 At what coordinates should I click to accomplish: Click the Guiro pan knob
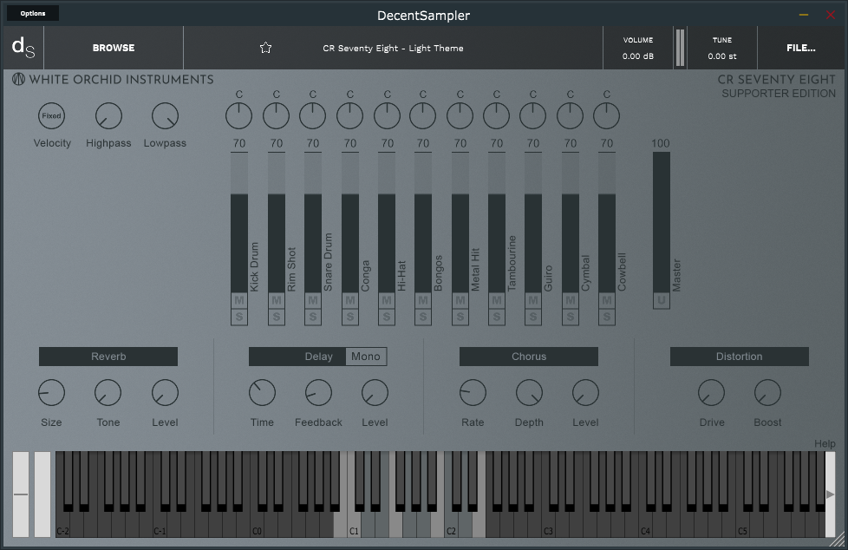532,116
